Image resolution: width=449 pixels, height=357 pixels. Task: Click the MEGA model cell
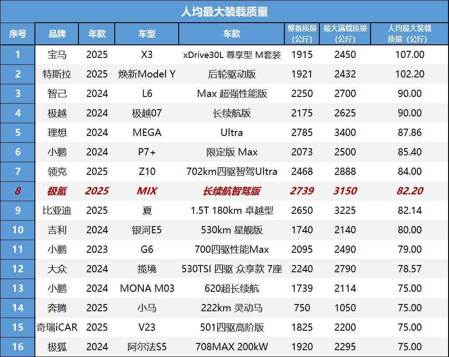[x=146, y=133]
